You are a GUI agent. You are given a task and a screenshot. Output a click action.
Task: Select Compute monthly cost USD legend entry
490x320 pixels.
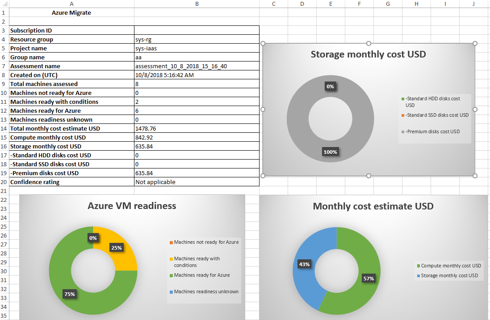pyautogui.click(x=449, y=266)
